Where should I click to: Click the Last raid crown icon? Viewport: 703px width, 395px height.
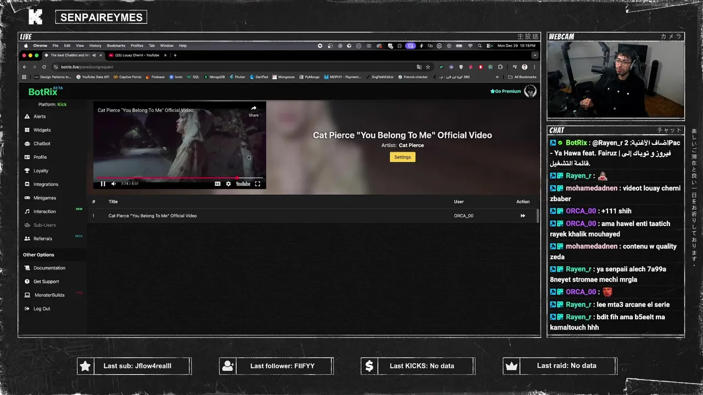(x=511, y=366)
